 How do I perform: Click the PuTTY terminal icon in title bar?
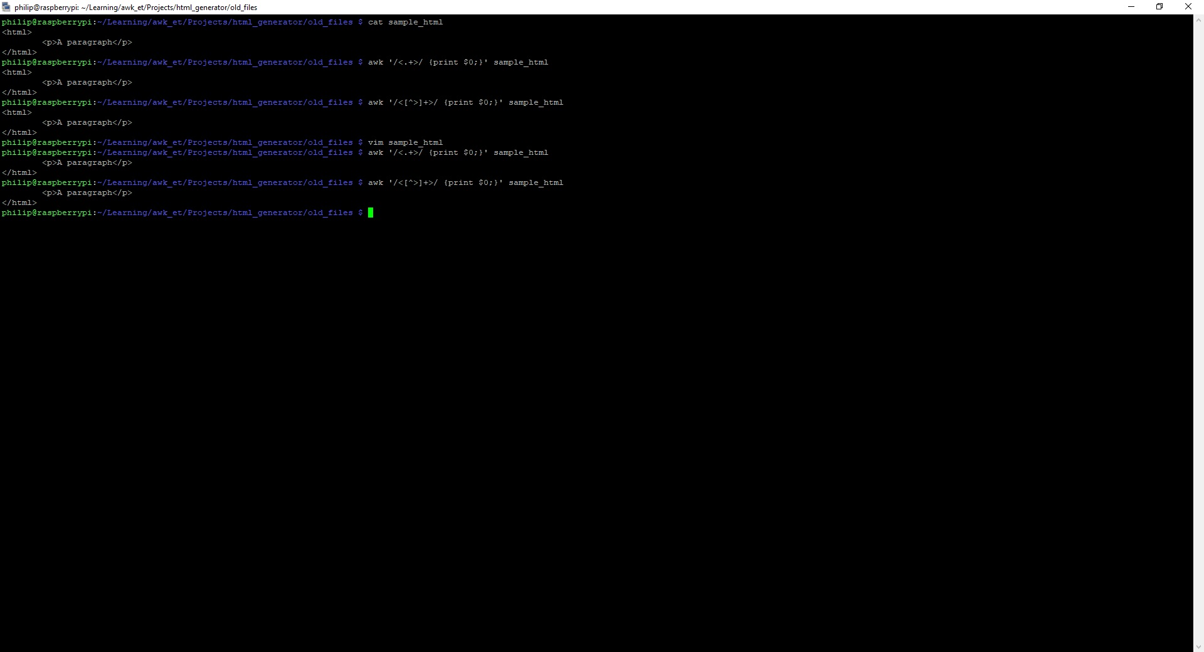tap(6, 7)
